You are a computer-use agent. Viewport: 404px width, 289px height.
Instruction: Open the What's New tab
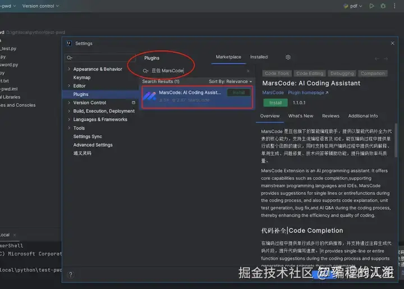click(300, 116)
